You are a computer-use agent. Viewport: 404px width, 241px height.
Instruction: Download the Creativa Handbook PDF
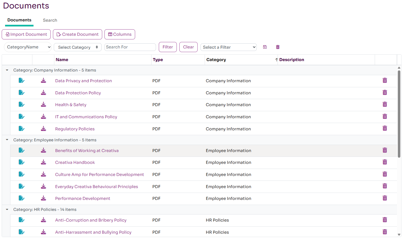[43, 162]
